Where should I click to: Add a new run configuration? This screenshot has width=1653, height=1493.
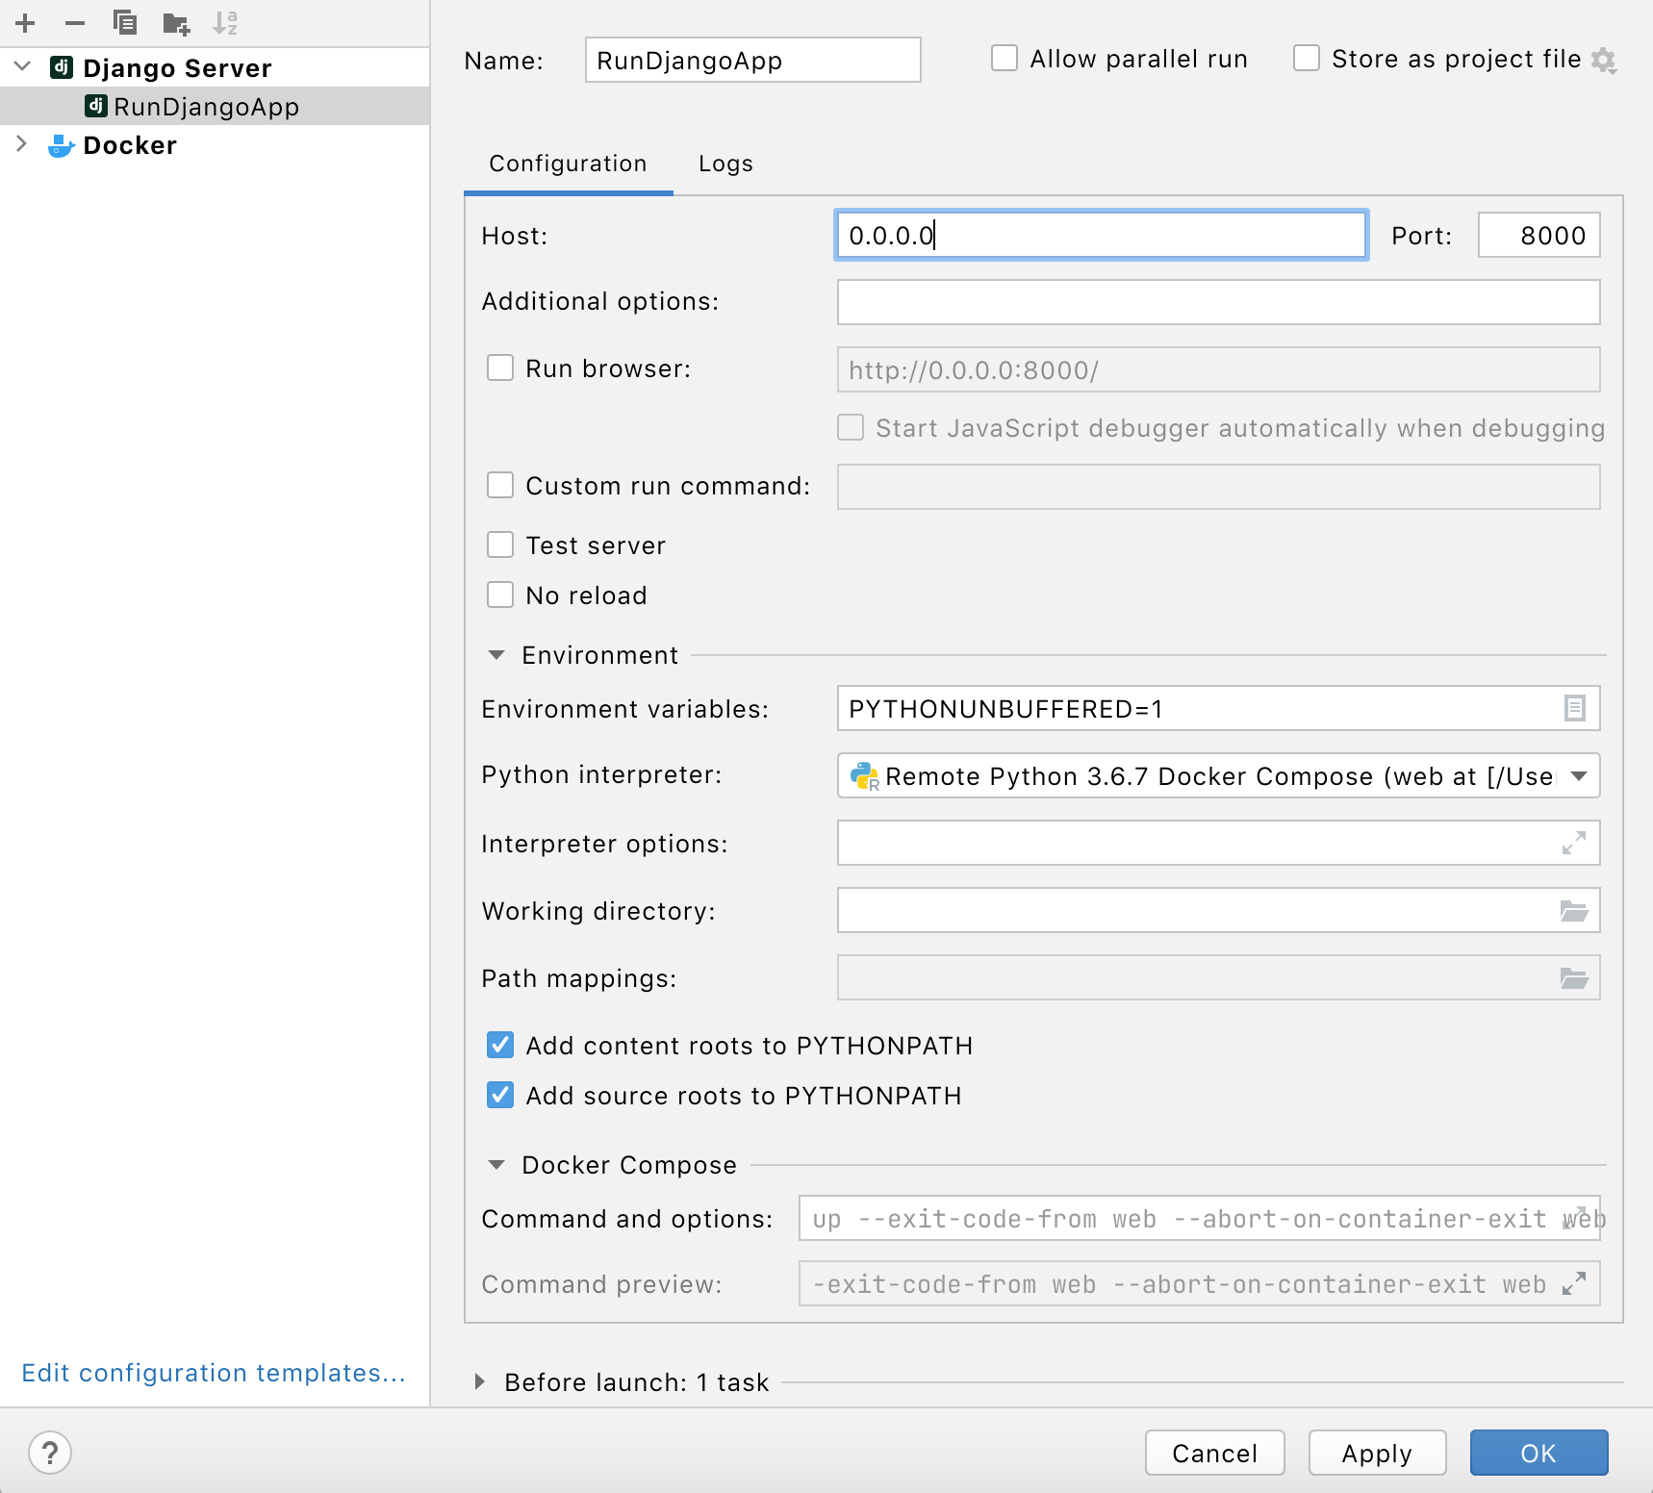24,23
